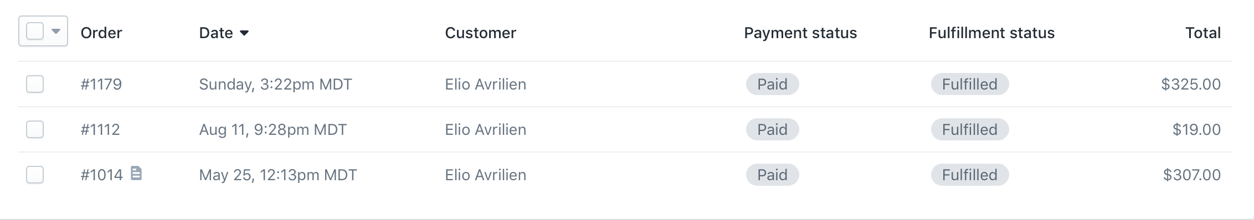Open the note icon beside order #1014
The height and width of the screenshot is (220, 1254).
(x=136, y=174)
